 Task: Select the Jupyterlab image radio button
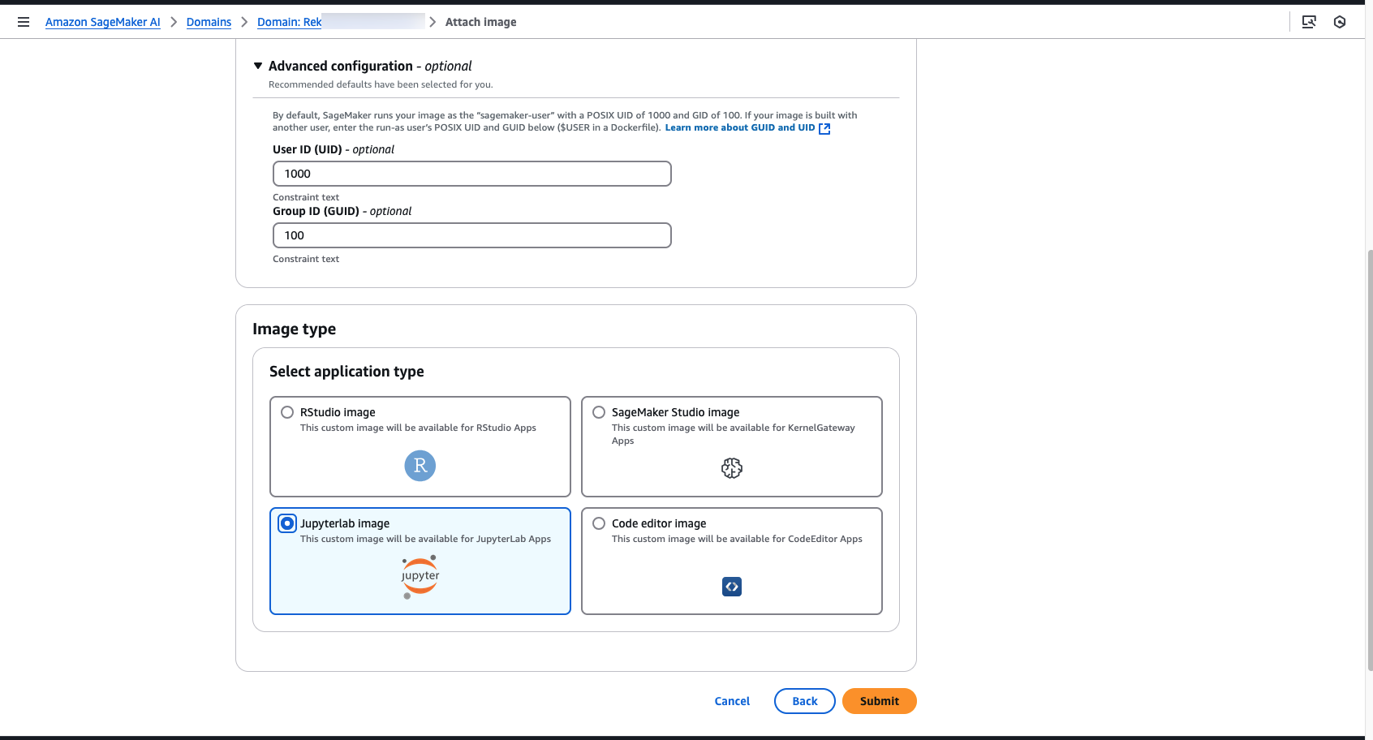coord(287,523)
